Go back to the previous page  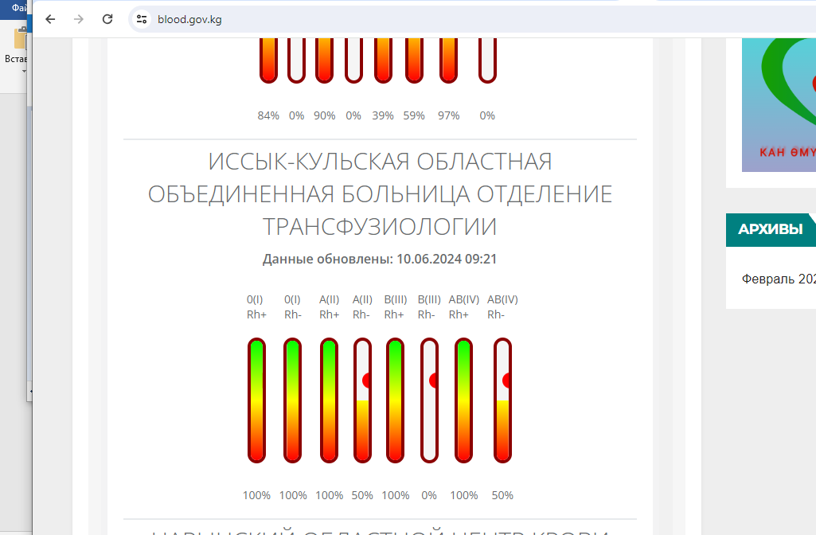(50, 19)
